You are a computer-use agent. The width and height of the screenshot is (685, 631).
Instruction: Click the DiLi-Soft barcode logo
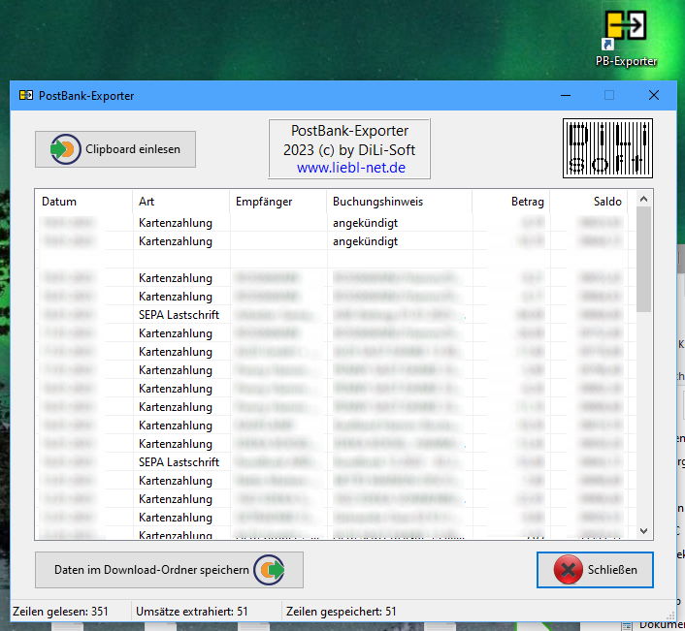point(607,148)
